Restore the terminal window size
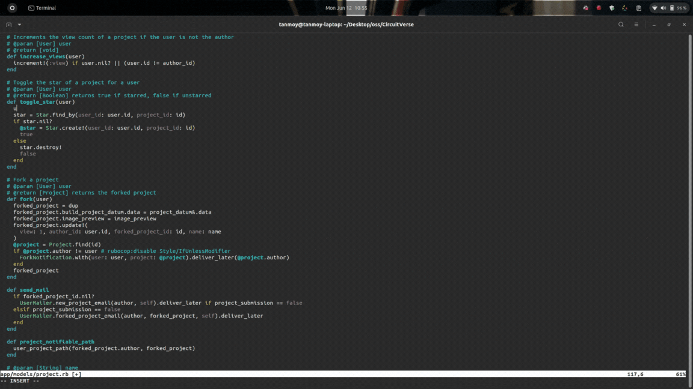This screenshot has height=389, width=693. (x=668, y=25)
